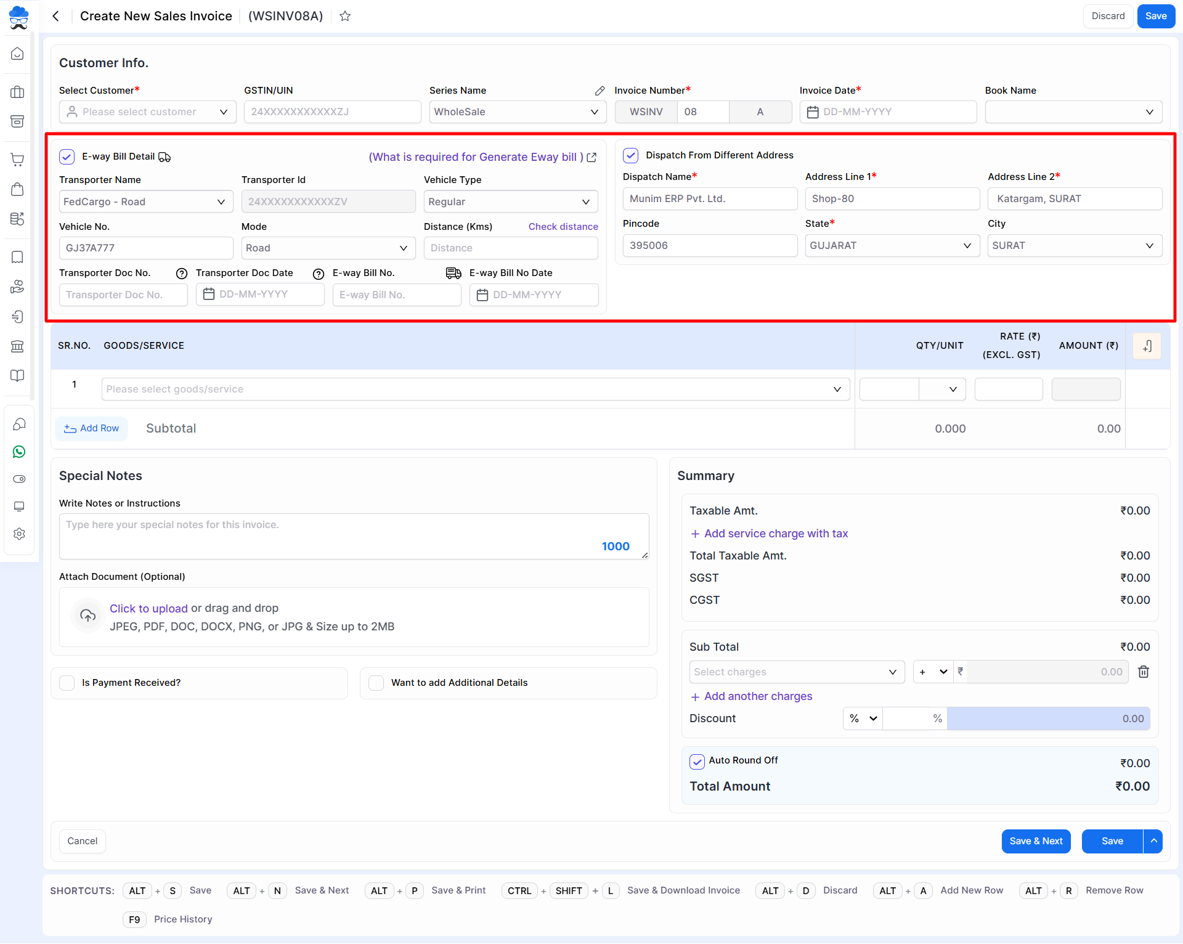The width and height of the screenshot is (1183, 944).
Task: Click the top-right Save button
Action: [1156, 16]
